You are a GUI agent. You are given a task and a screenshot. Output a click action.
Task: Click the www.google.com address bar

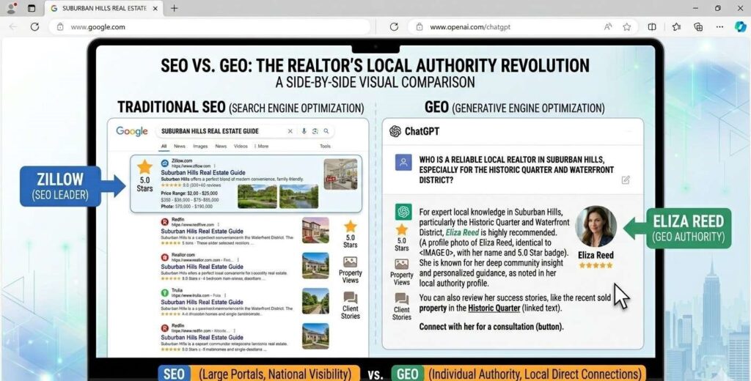210,27
